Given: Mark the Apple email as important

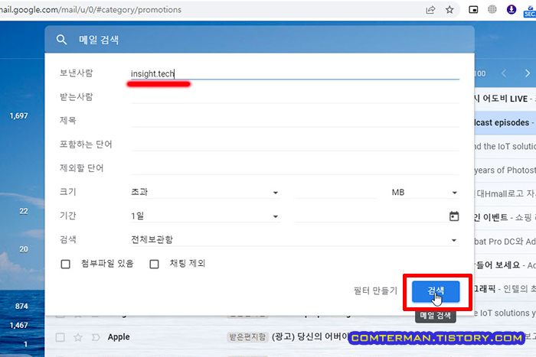Looking at the screenshot, I should [x=96, y=337].
